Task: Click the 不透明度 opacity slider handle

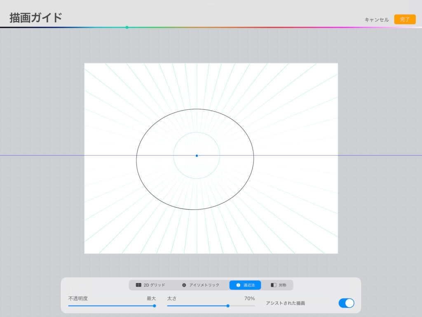Action: 155,306
